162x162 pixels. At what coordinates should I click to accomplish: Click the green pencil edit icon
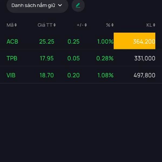[78, 5]
